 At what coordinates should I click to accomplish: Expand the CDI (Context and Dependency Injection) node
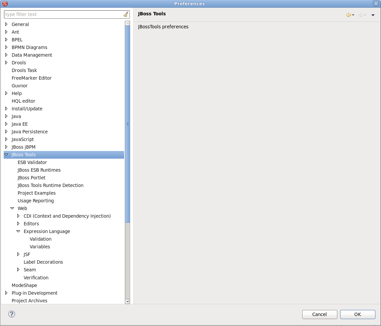point(18,216)
